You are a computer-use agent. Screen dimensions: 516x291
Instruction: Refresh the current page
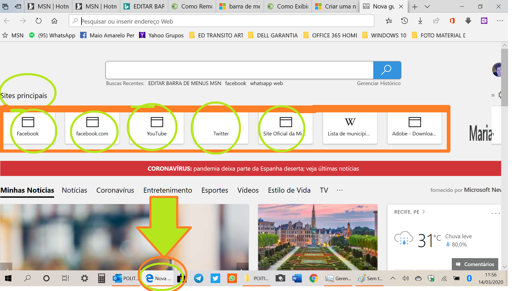tap(38, 21)
